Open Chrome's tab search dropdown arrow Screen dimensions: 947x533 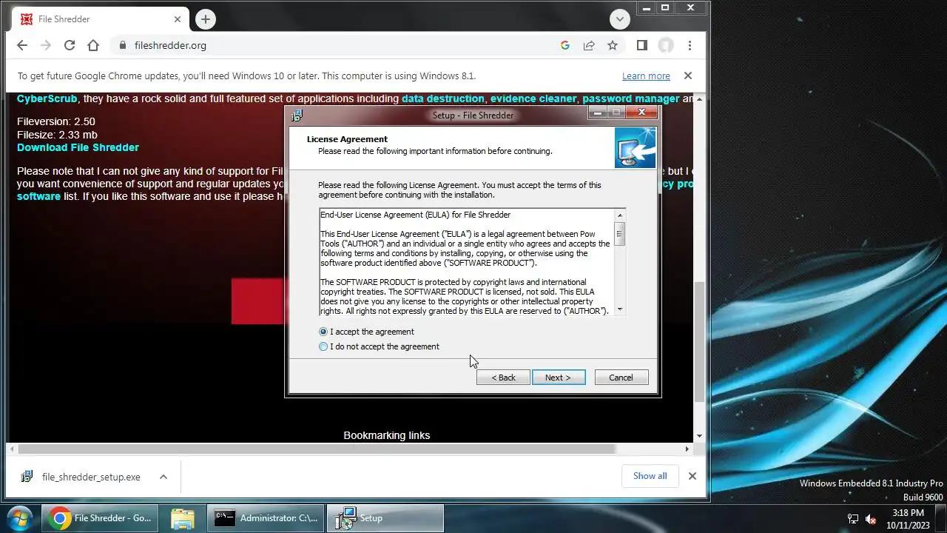(x=620, y=19)
